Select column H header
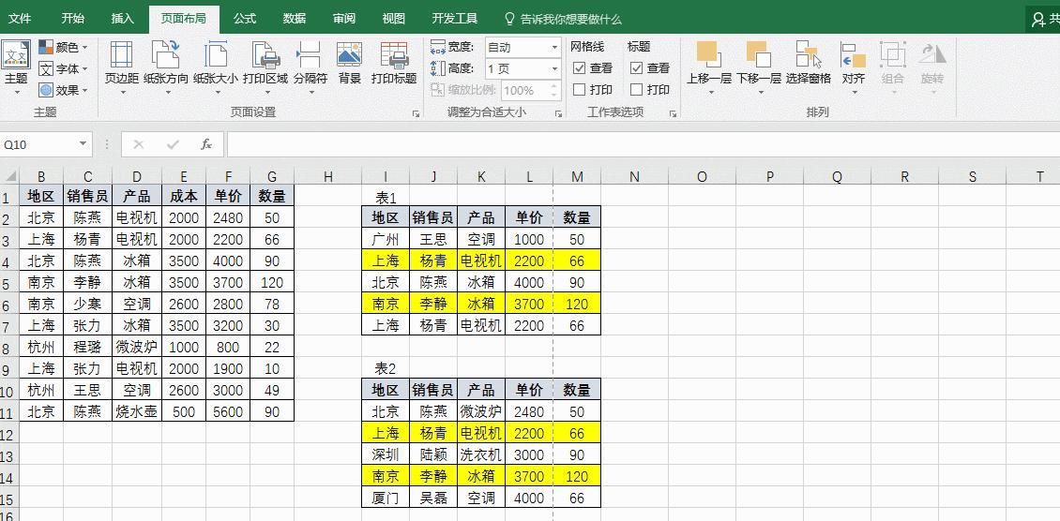The image size is (1060, 521). click(328, 177)
